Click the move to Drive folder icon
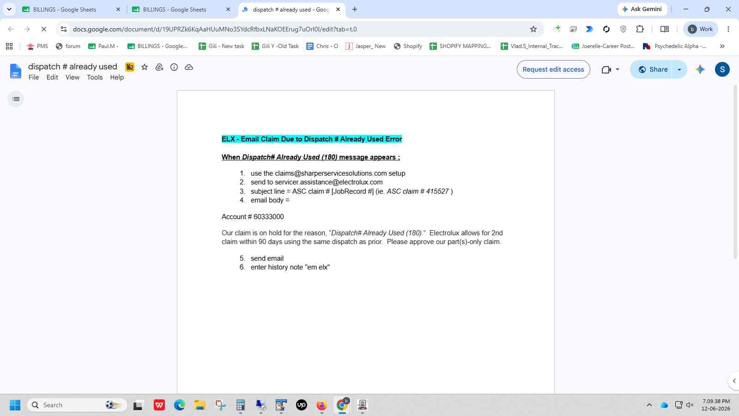739x416 pixels. (159, 67)
